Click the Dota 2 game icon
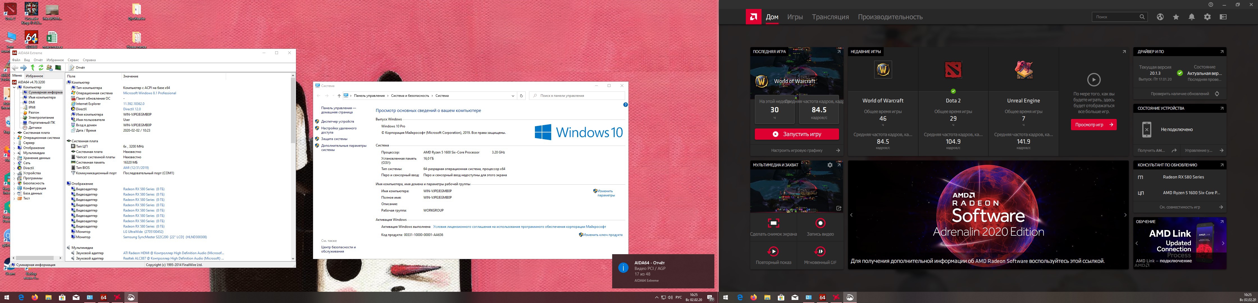Screen dimensions: 1258x303 point(953,70)
